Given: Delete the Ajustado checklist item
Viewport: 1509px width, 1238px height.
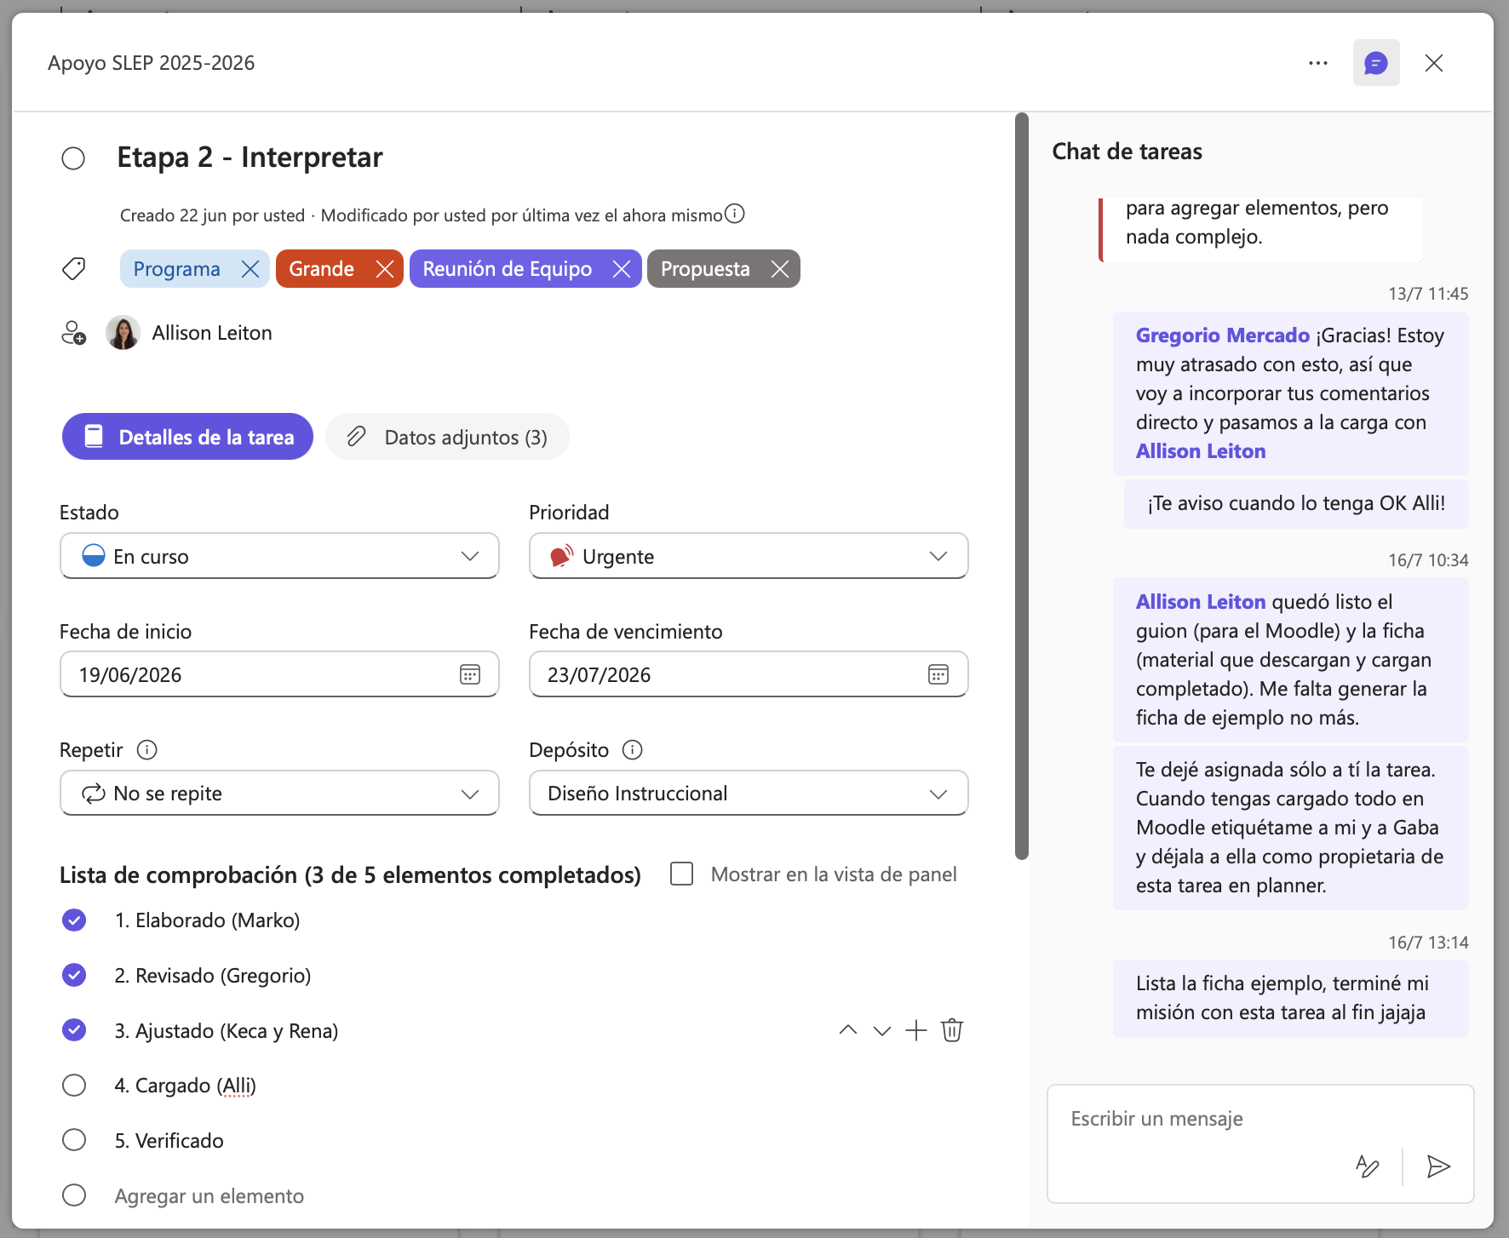Looking at the screenshot, I should 952,1030.
